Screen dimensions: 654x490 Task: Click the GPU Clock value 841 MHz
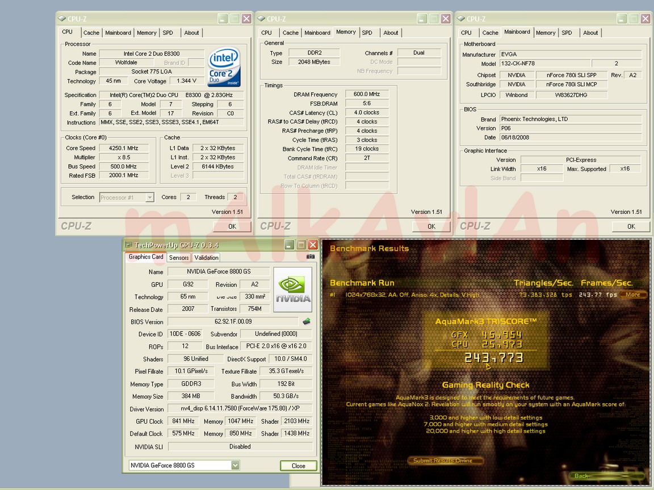(183, 421)
